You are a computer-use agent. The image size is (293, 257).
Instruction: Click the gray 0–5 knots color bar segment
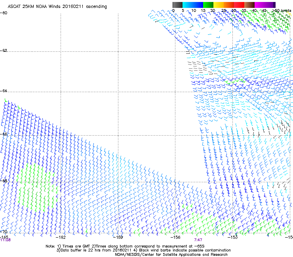pos(177,5)
